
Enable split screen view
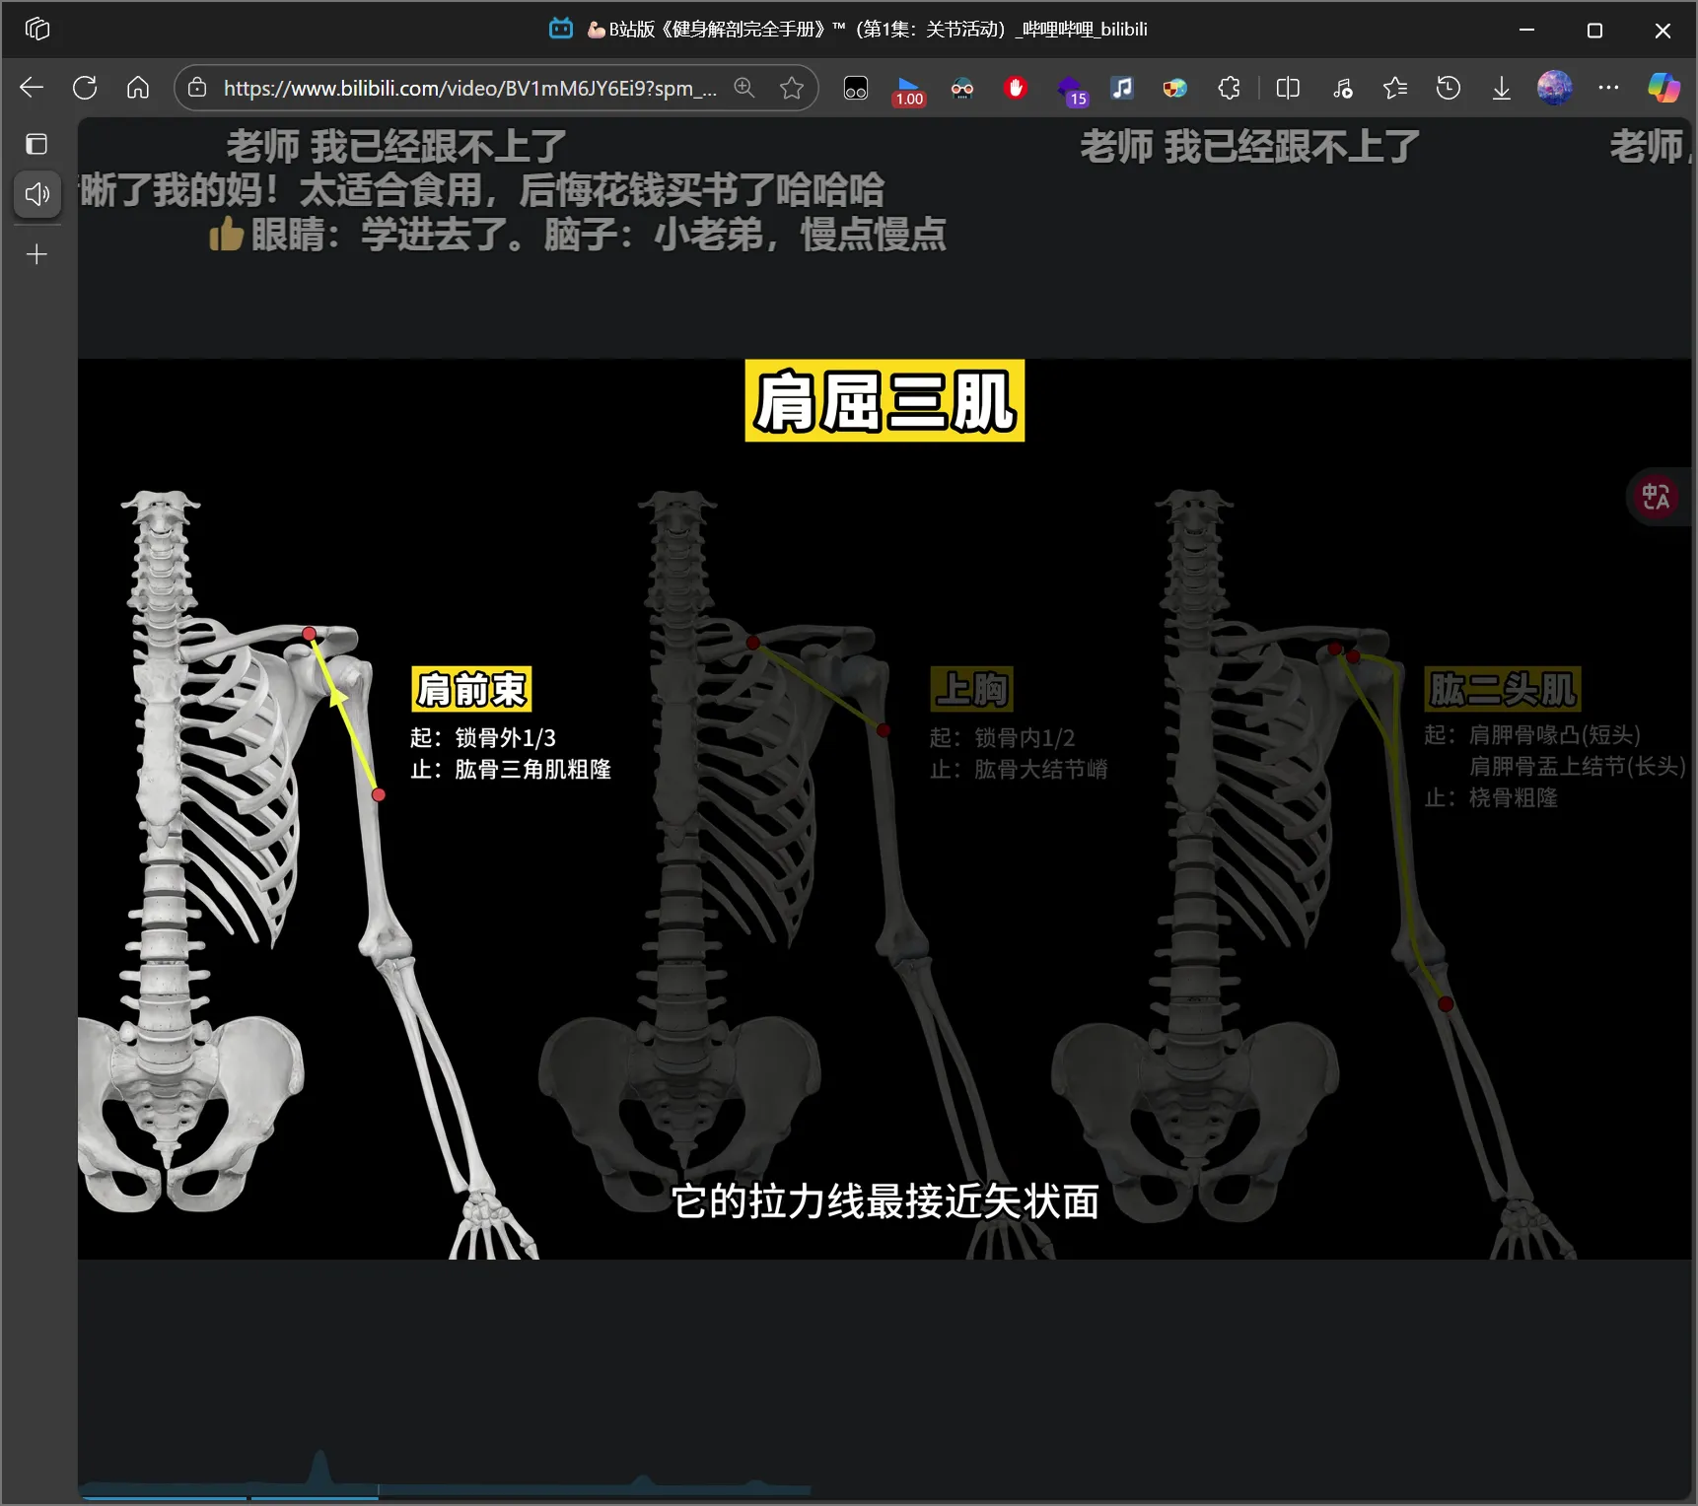(x=1288, y=88)
